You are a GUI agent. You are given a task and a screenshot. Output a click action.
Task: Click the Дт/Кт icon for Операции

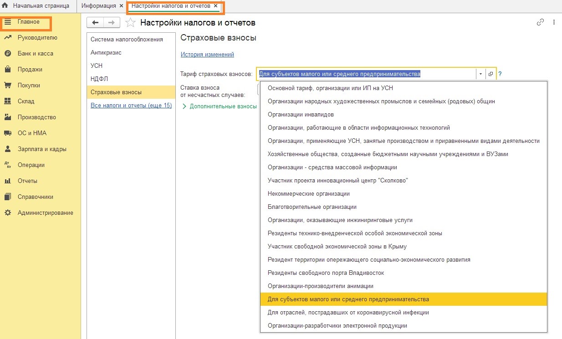coord(8,165)
